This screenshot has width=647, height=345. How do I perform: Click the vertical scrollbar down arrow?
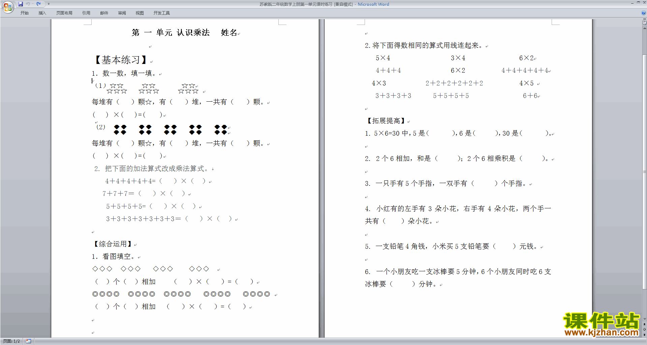644,319
